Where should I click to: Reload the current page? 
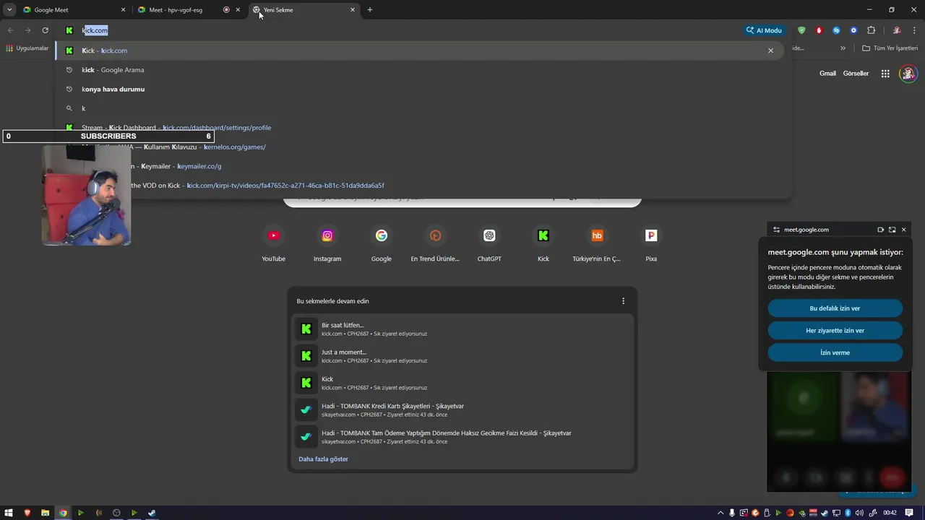pos(45,30)
